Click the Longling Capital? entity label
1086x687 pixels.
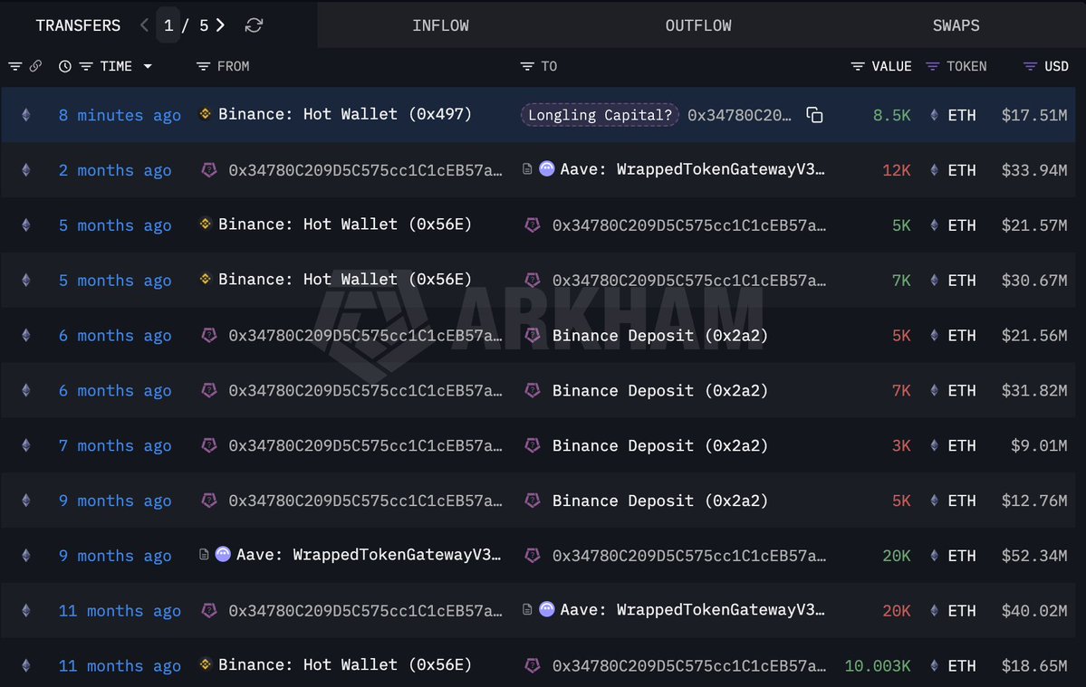pos(600,115)
